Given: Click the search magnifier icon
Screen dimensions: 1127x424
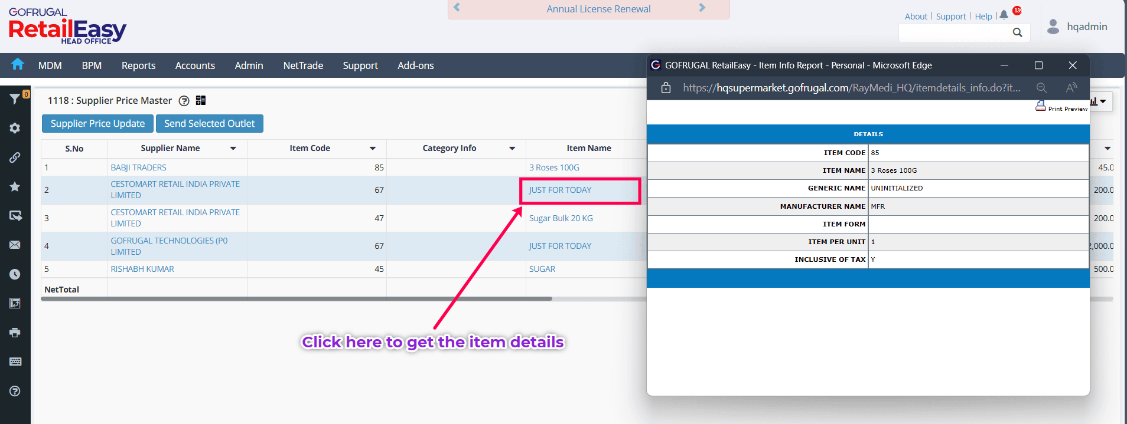Looking at the screenshot, I should [x=1017, y=32].
